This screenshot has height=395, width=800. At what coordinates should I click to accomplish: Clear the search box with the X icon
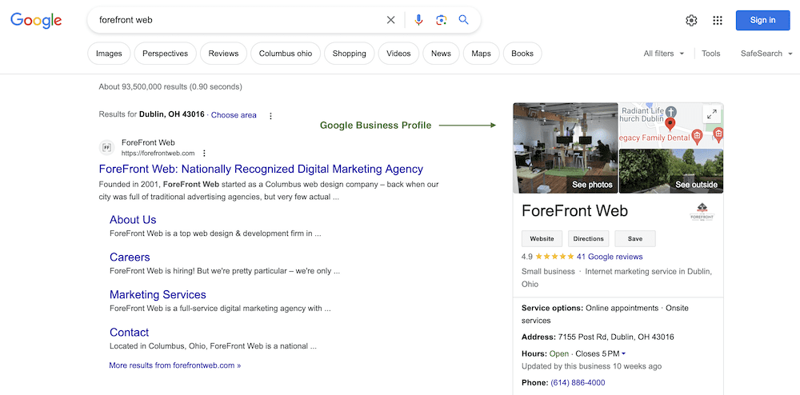pyautogui.click(x=391, y=20)
